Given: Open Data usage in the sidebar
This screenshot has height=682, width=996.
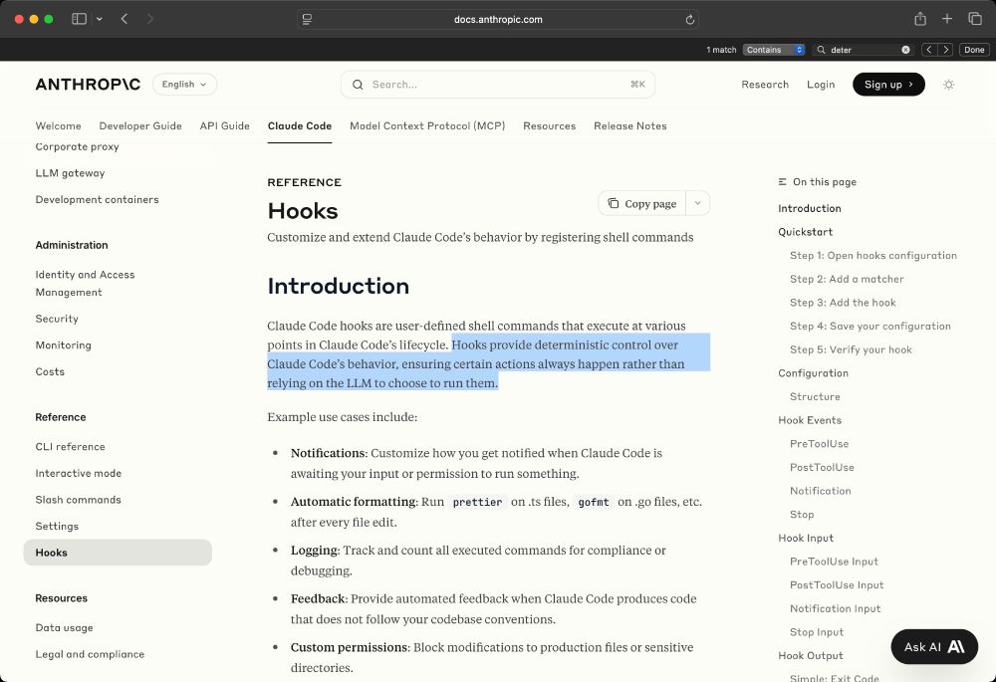Looking at the screenshot, I should click(x=64, y=628).
